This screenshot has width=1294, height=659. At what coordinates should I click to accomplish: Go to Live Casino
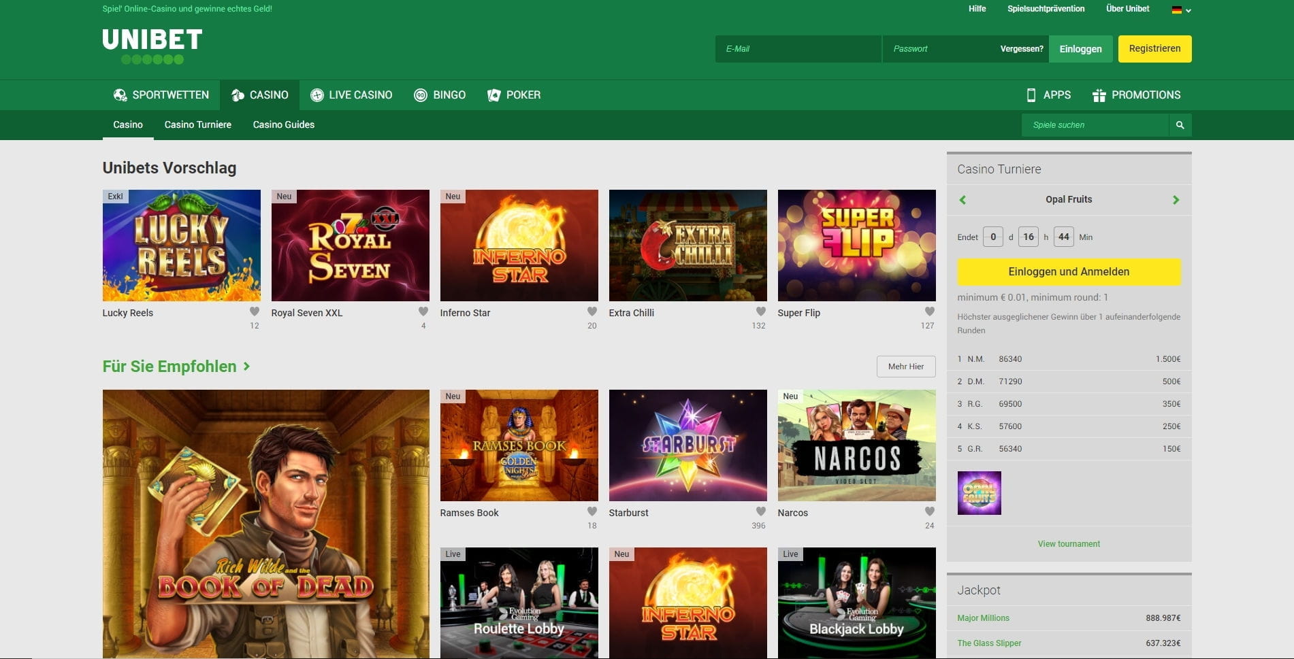[x=351, y=95]
